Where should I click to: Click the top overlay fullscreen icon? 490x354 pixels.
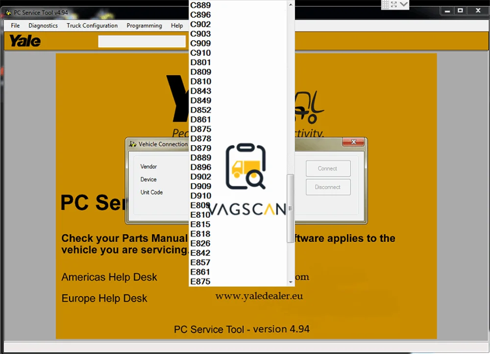coord(394,4)
